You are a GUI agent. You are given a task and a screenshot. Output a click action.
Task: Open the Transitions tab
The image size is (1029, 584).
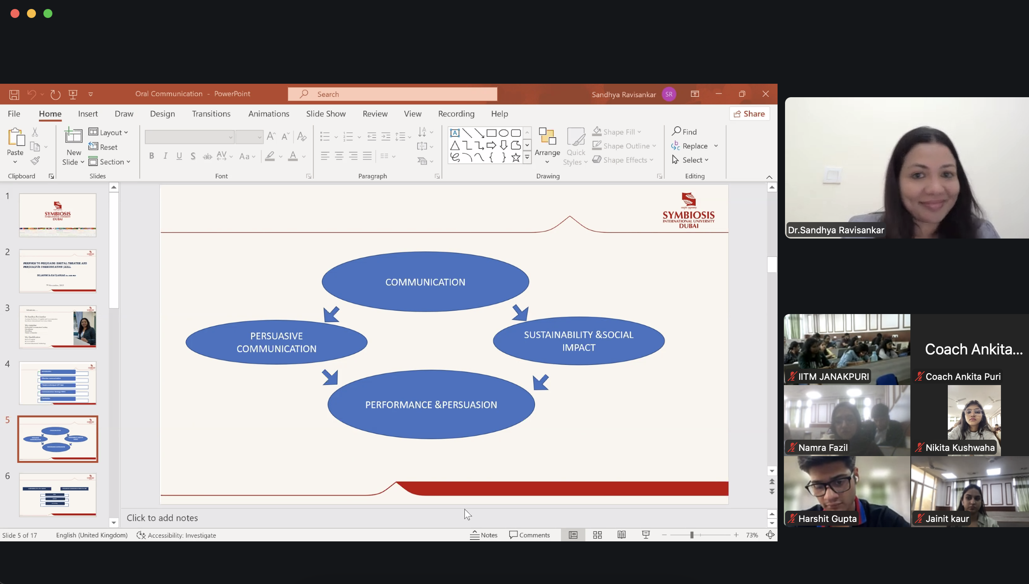(211, 114)
